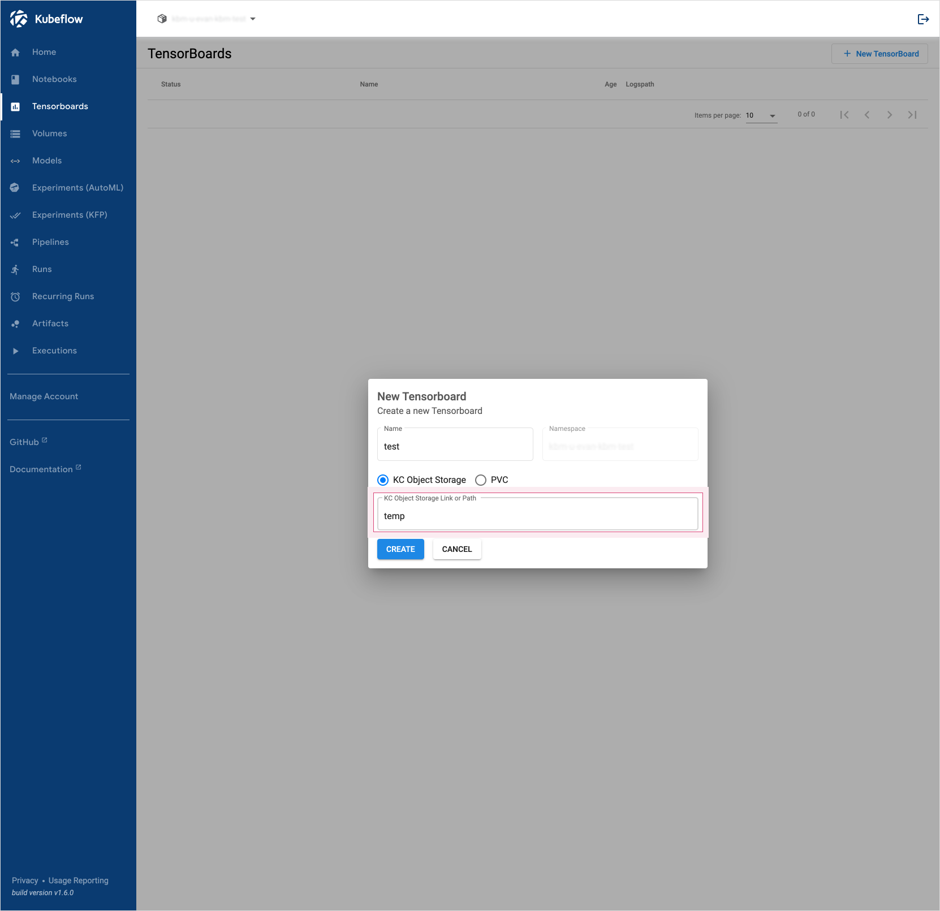Open the Items per page dropdown

[761, 115]
